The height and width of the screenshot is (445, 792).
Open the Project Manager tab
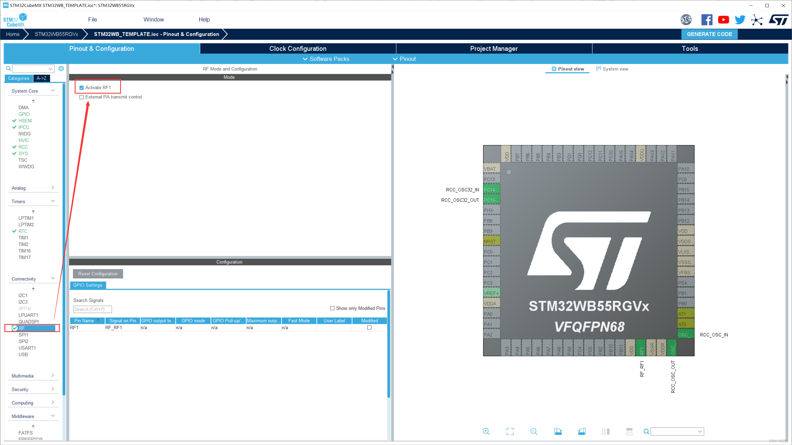(494, 49)
